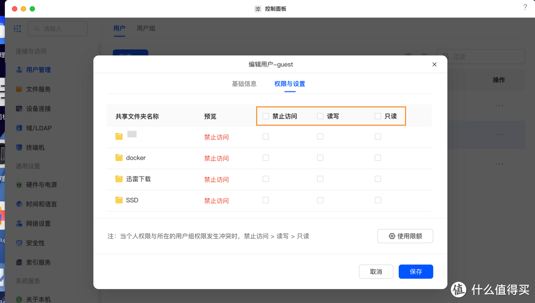This screenshot has height=303, width=535.
Task: Select the 网络设置 sidebar icon
Action: [x=19, y=223]
